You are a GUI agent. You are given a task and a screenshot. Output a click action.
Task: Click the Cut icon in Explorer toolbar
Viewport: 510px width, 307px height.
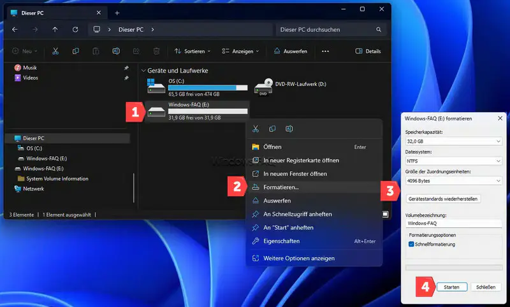click(x=55, y=51)
